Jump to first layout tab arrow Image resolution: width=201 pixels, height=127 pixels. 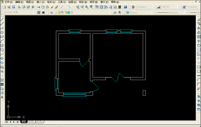tap(7, 122)
